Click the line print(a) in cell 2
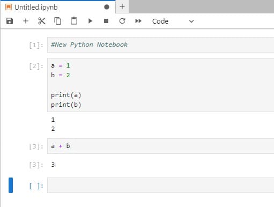Viewport: 274px width, 207px height. (x=66, y=95)
